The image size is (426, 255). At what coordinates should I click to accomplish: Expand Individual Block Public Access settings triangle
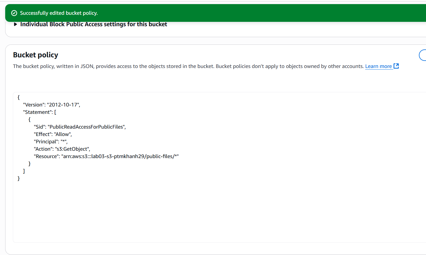tap(16, 24)
